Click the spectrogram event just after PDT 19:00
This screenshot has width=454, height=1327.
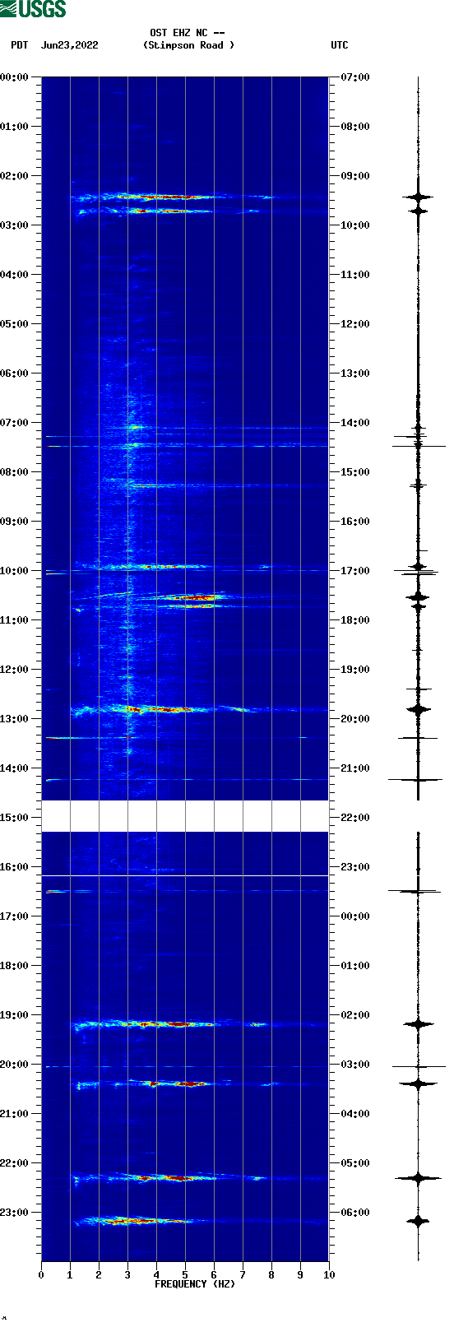pos(170,1024)
